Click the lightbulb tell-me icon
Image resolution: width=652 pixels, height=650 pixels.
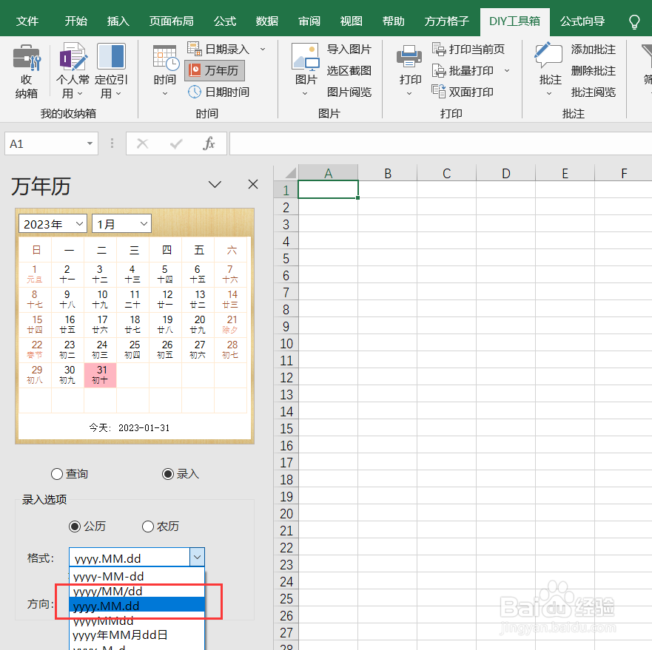point(634,21)
